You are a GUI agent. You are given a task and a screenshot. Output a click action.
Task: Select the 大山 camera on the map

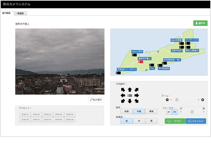point(152,65)
